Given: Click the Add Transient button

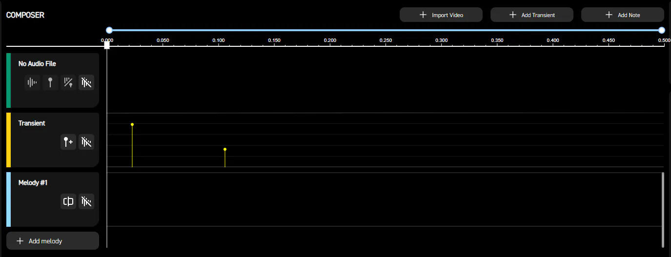Looking at the screenshot, I should pos(532,15).
